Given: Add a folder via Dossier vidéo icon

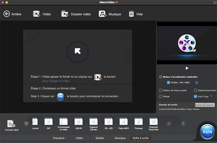Looking at the screenshot, I should tap(65, 14).
